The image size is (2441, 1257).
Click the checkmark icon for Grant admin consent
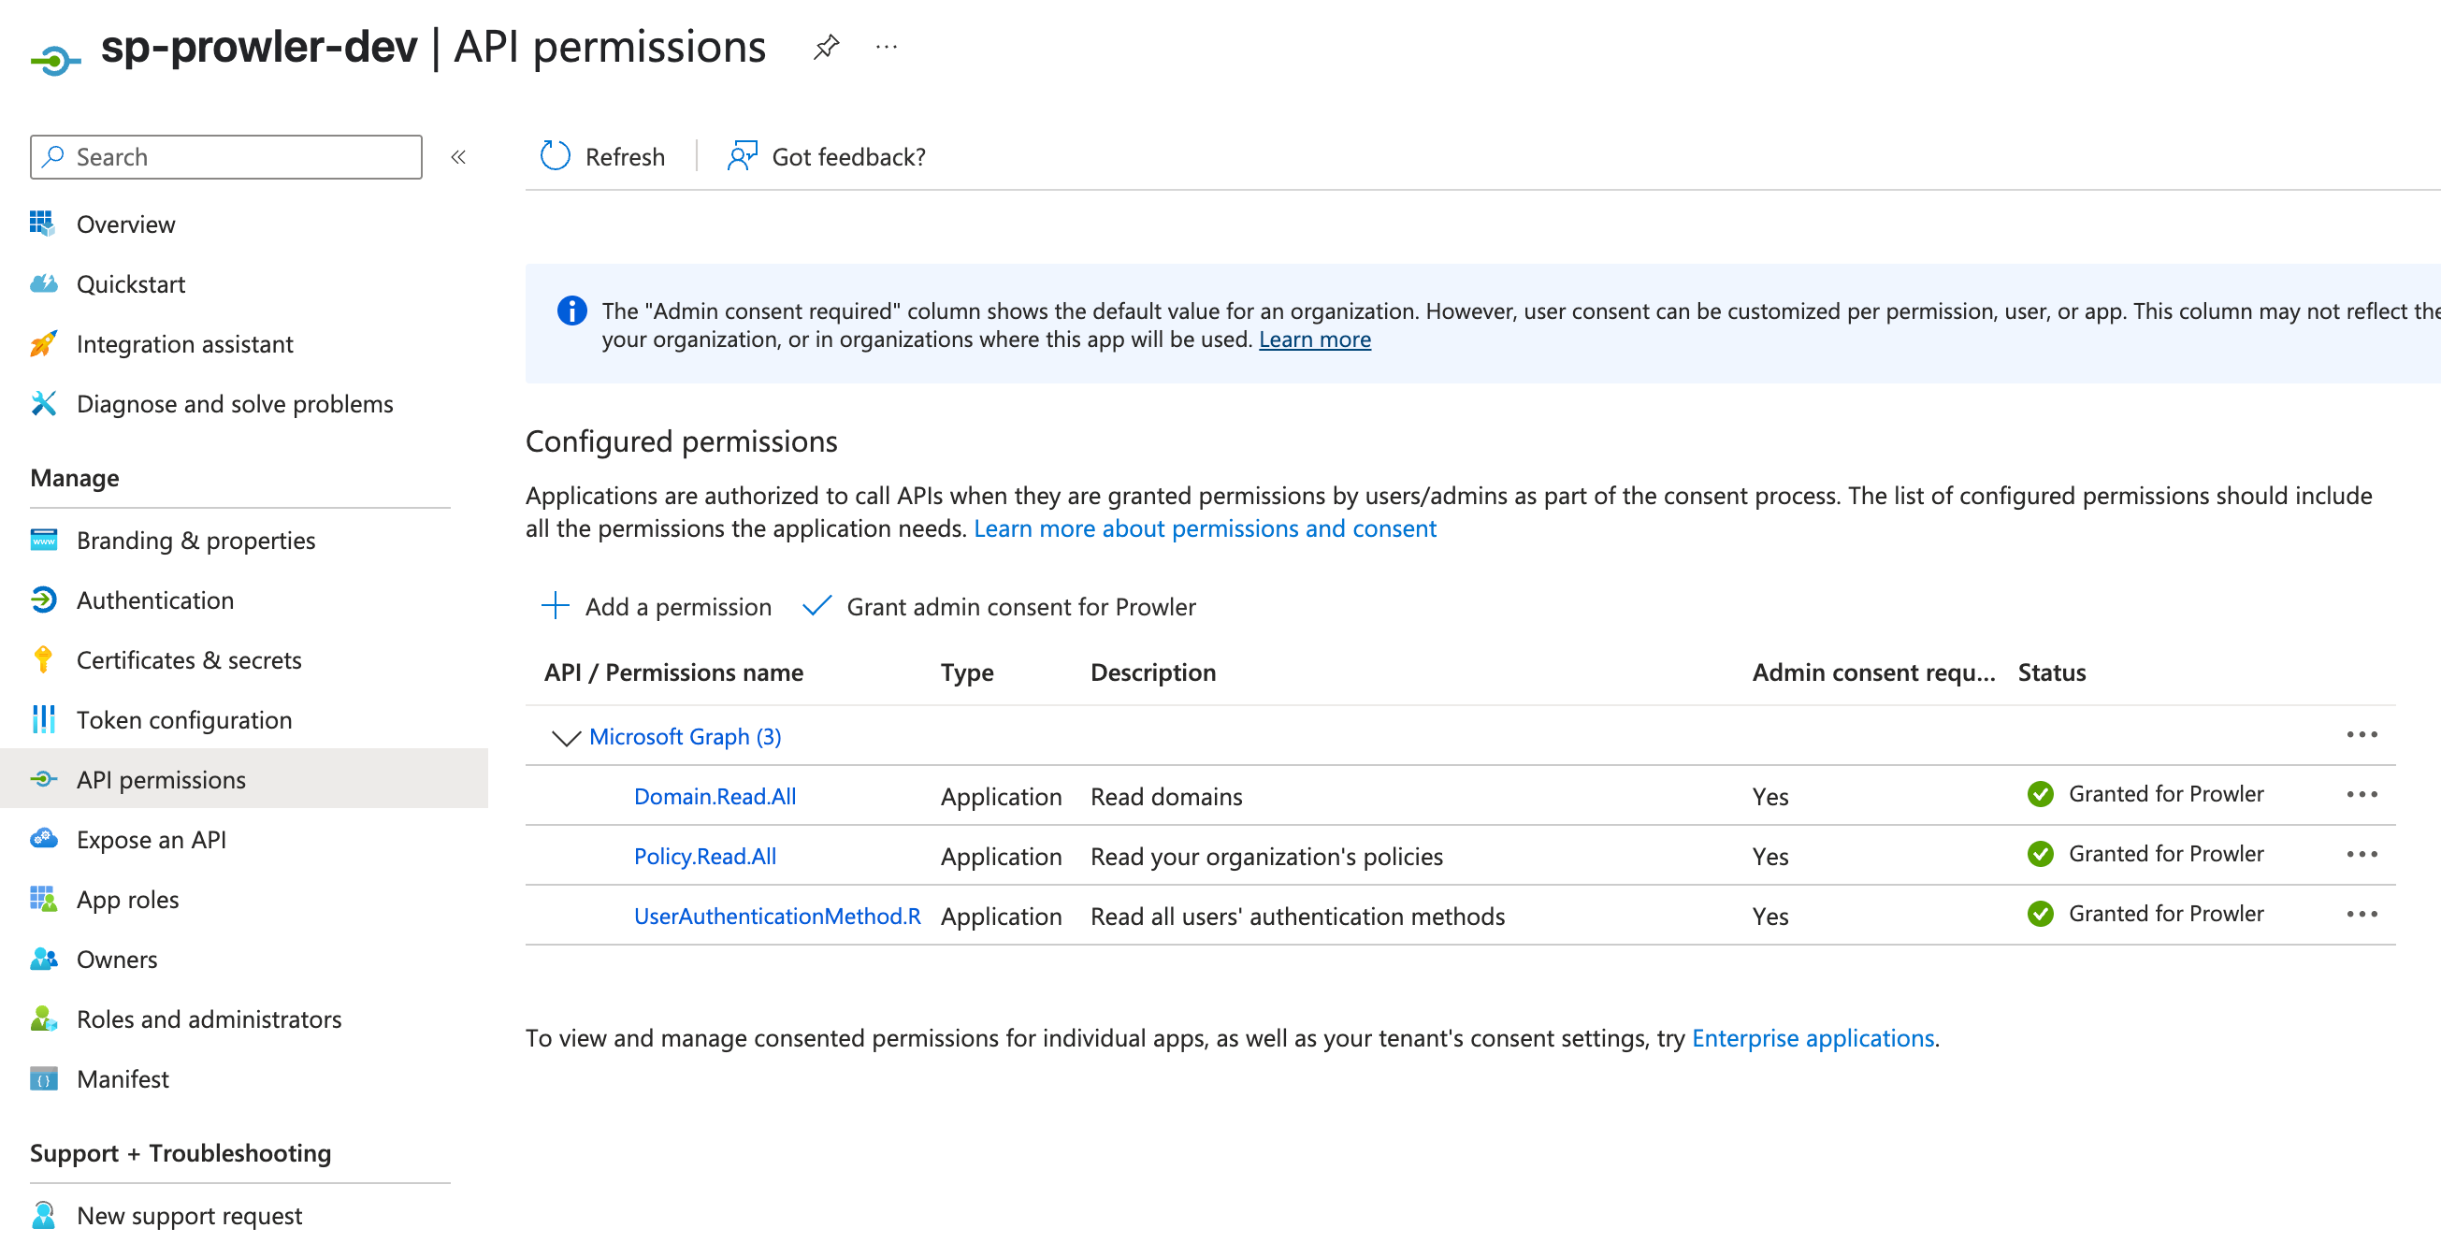click(x=816, y=605)
